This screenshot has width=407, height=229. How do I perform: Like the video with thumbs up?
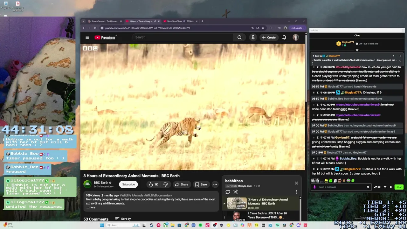click(153, 184)
